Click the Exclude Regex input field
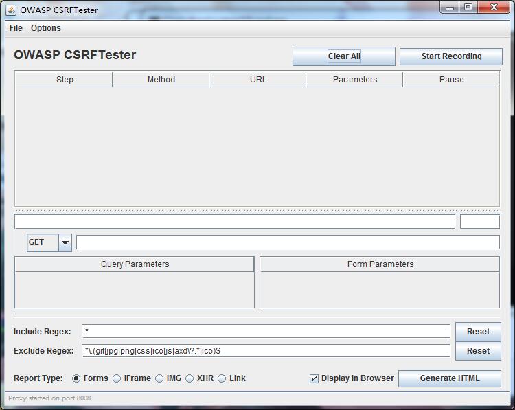515x410 pixels. coord(266,350)
